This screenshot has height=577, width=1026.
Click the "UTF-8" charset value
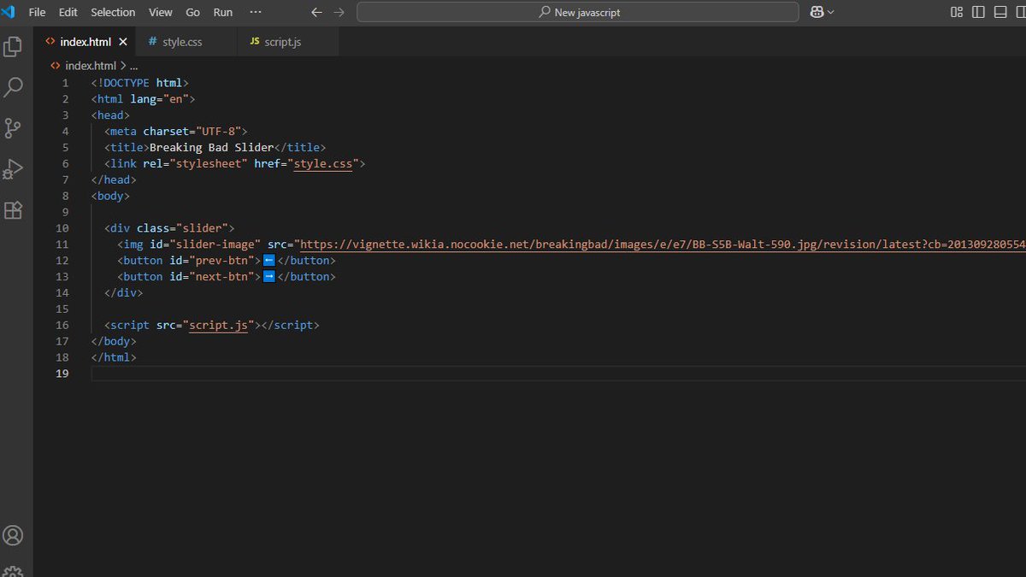[218, 131]
